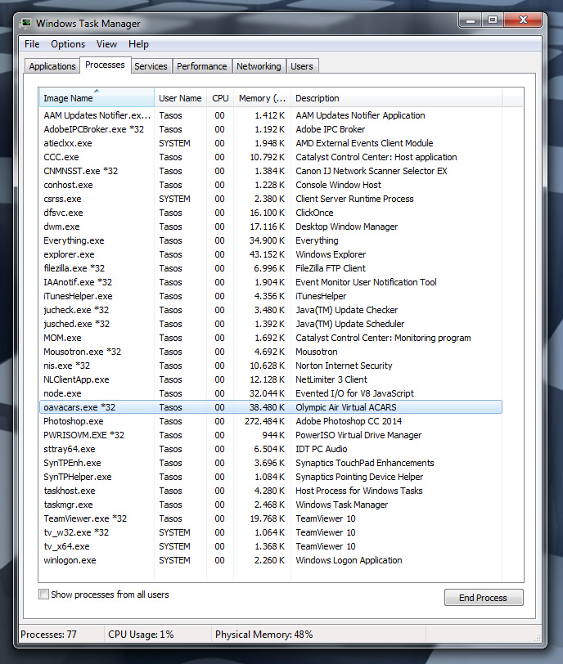
Task: Click the CPU Usage: 1% status entry
Action: 141,635
